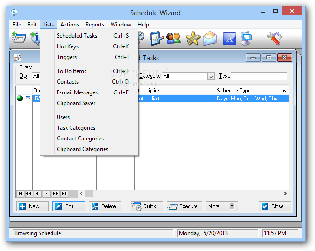Select the 'Days: Mon, Tue, Wed, Thu' cell
315x251 pixels.
click(x=246, y=99)
